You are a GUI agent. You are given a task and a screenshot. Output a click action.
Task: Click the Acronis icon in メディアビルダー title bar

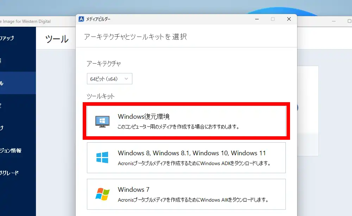81,19
